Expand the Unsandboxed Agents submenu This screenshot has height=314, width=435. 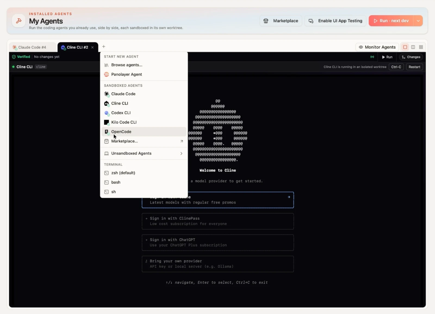(144, 153)
